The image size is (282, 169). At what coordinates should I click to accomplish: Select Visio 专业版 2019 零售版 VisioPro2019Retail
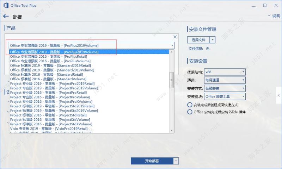tap(89, 129)
